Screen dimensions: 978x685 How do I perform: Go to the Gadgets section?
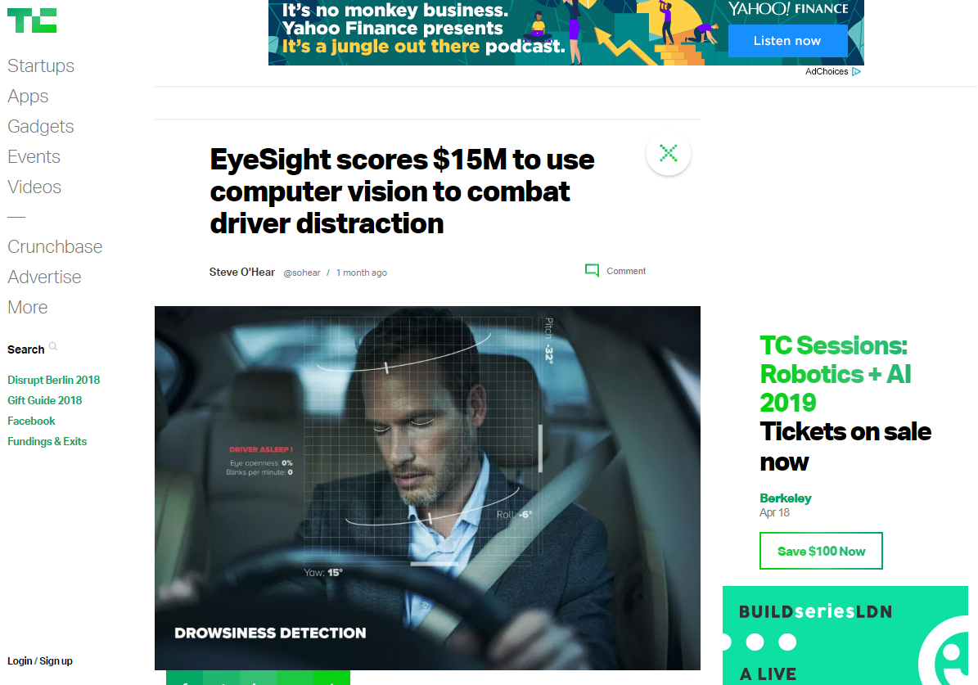tap(41, 127)
